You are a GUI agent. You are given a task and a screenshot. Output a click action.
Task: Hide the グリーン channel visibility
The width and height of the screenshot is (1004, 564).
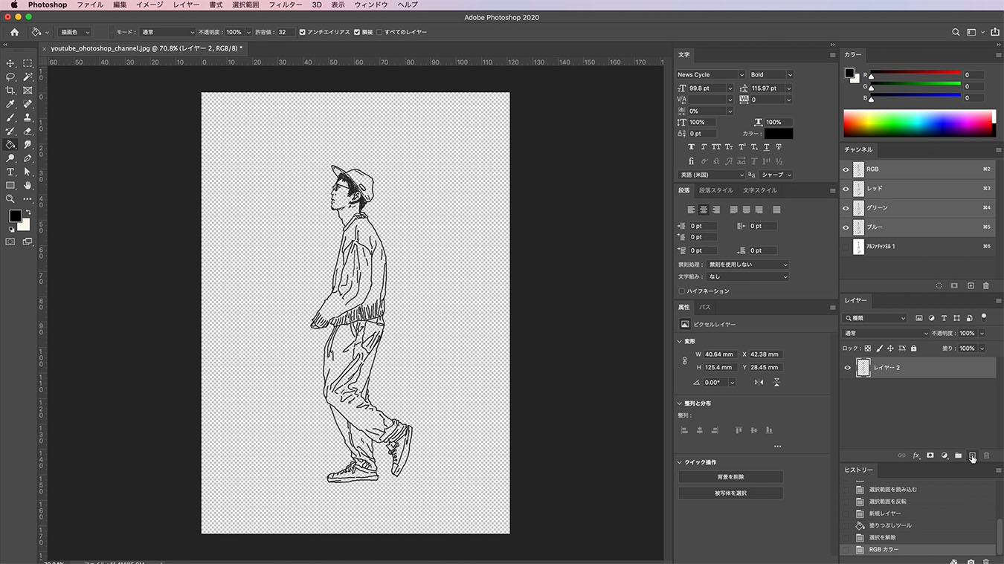click(x=846, y=208)
